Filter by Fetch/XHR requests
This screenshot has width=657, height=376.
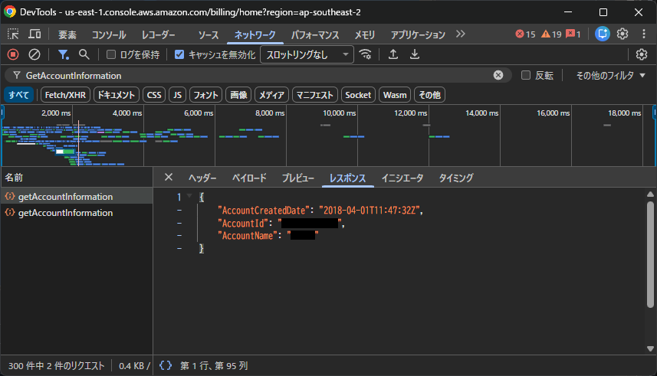[x=65, y=95]
